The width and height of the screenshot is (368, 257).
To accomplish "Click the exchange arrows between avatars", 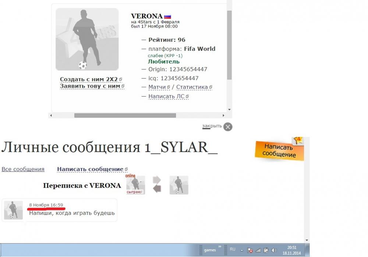I will tap(157, 185).
